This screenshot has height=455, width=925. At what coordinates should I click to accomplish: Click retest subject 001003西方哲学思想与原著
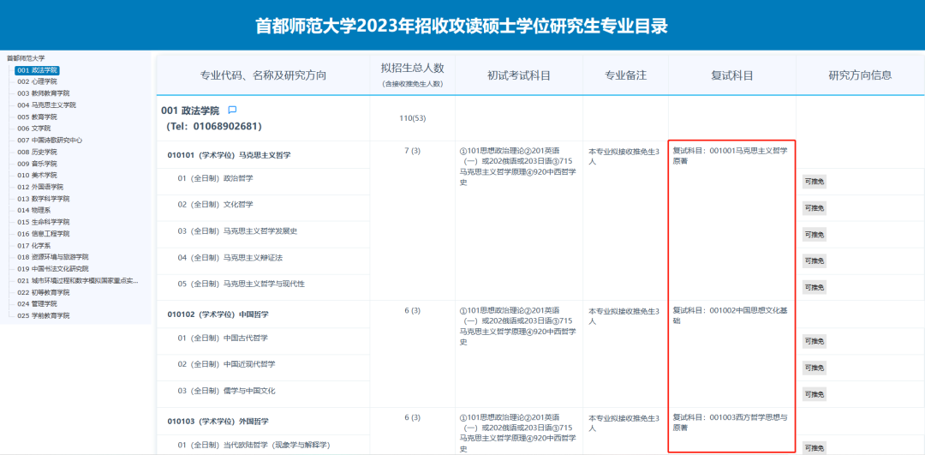click(x=731, y=422)
